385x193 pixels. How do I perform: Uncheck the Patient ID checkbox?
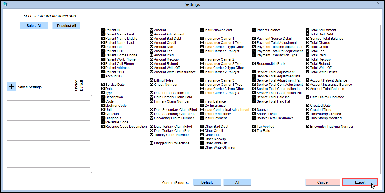click(x=103, y=30)
